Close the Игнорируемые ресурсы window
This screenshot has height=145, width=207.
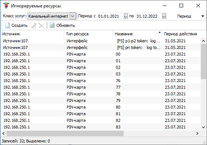click(x=198, y=6)
